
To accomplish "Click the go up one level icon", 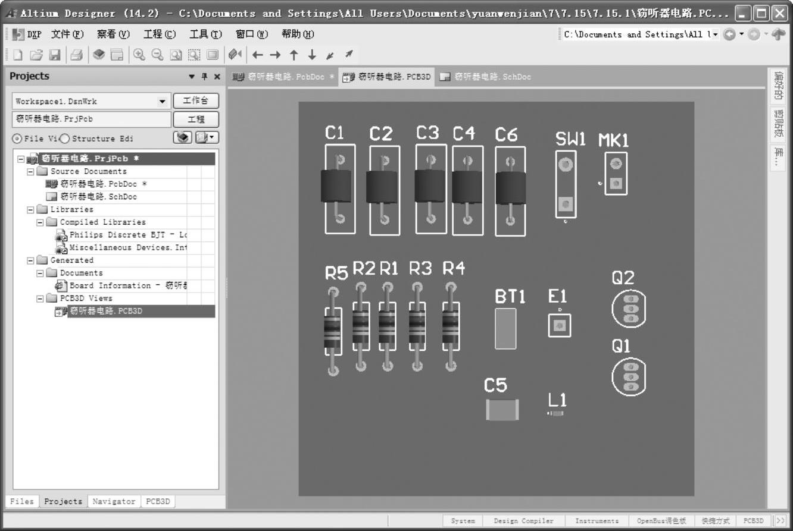I will click(x=778, y=34).
